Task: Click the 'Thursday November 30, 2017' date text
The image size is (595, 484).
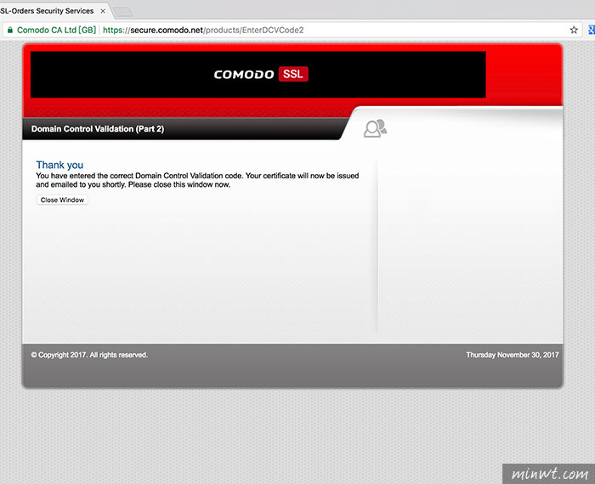Action: pyautogui.click(x=513, y=355)
